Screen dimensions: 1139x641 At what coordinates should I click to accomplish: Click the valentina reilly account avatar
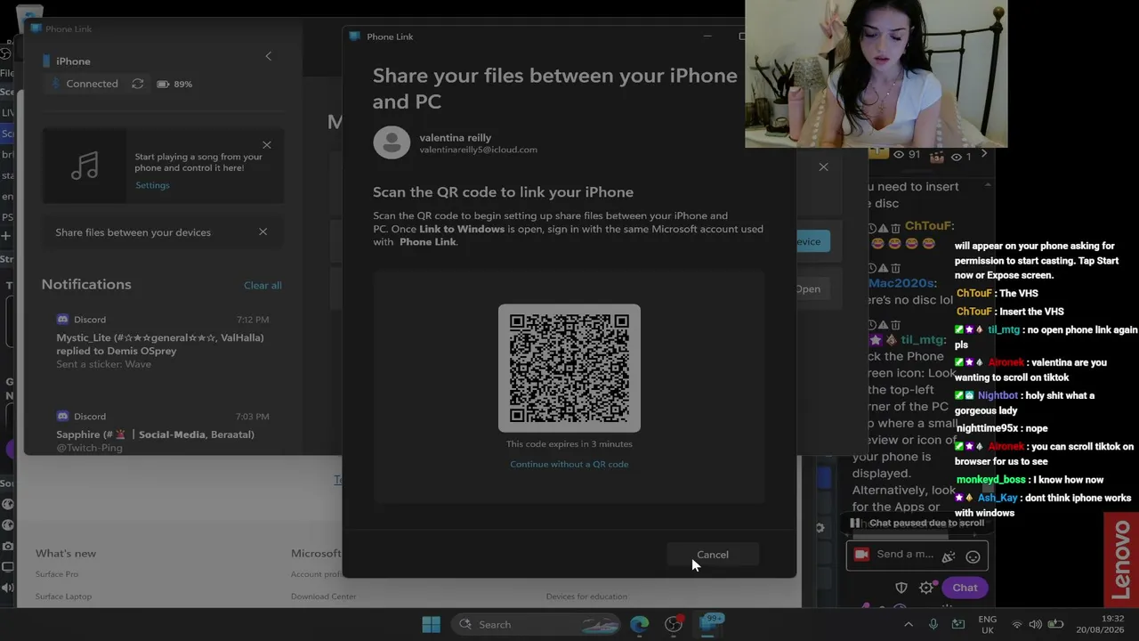pos(392,142)
